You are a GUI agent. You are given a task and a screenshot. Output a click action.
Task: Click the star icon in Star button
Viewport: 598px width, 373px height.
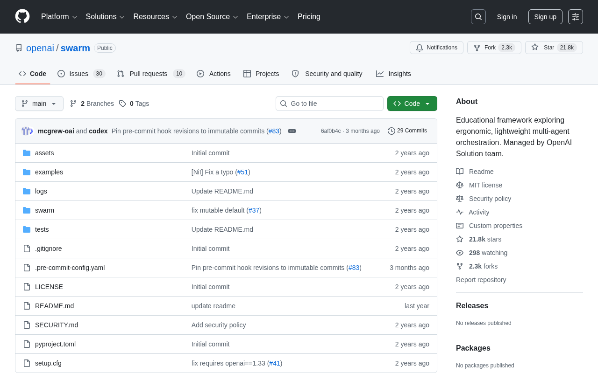tap(535, 47)
